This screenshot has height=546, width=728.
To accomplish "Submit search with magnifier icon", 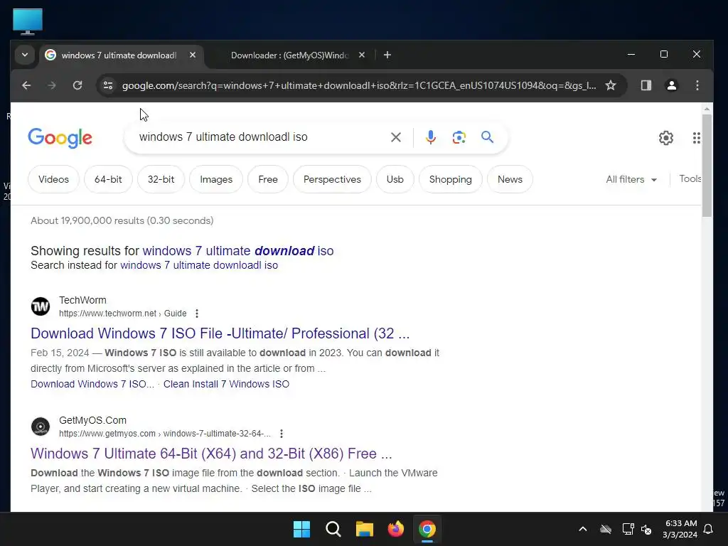I will pyautogui.click(x=487, y=137).
